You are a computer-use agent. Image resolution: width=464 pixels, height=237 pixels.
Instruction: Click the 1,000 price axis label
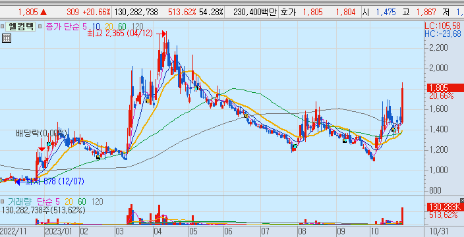point(438,170)
